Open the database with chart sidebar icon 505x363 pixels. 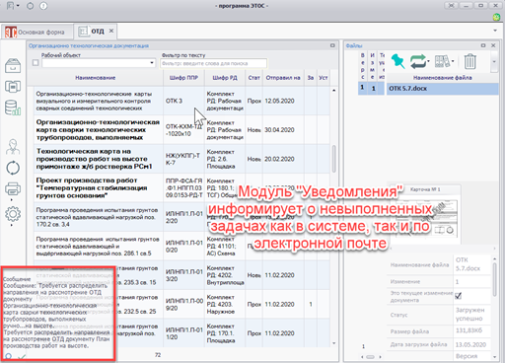13,108
